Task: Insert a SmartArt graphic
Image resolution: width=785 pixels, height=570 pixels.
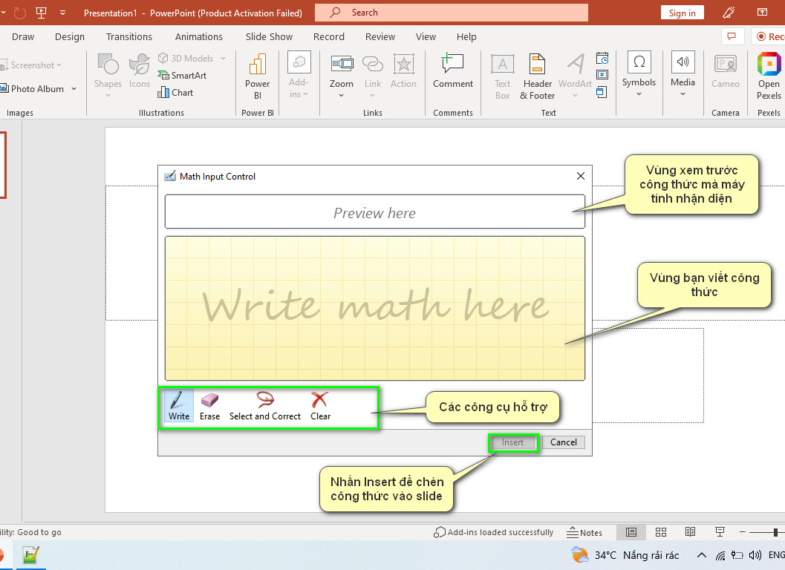Action: (x=182, y=75)
